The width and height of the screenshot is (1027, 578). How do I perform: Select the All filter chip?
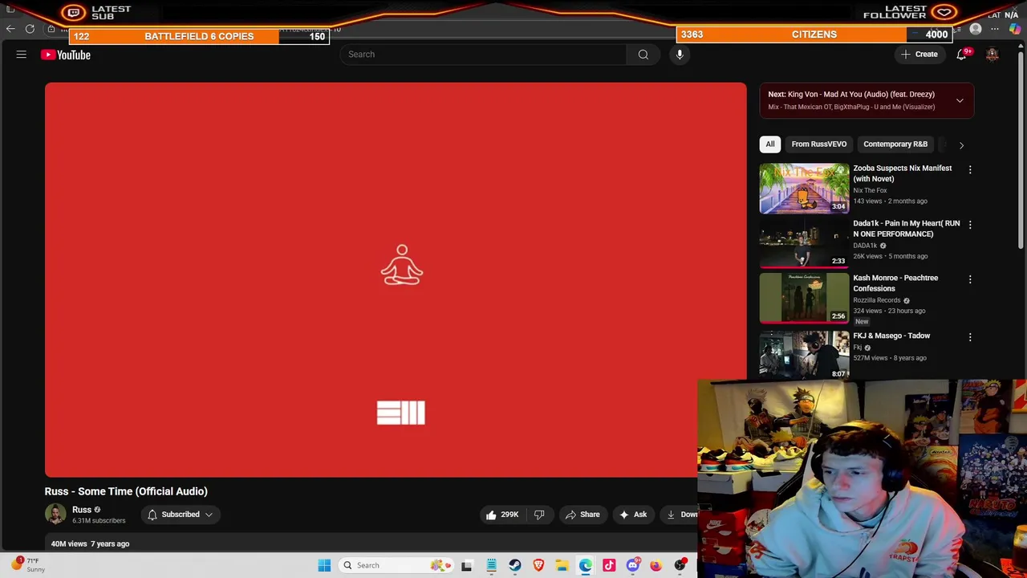pos(770,144)
